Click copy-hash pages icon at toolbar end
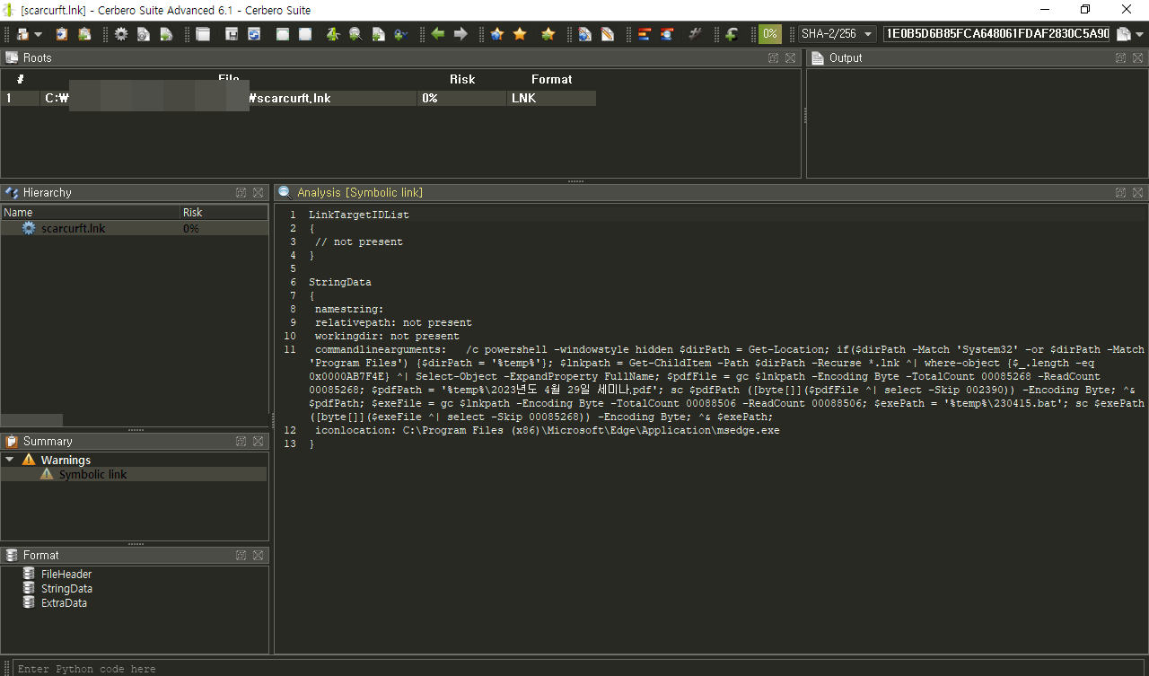The image size is (1149, 676). (x=1123, y=34)
